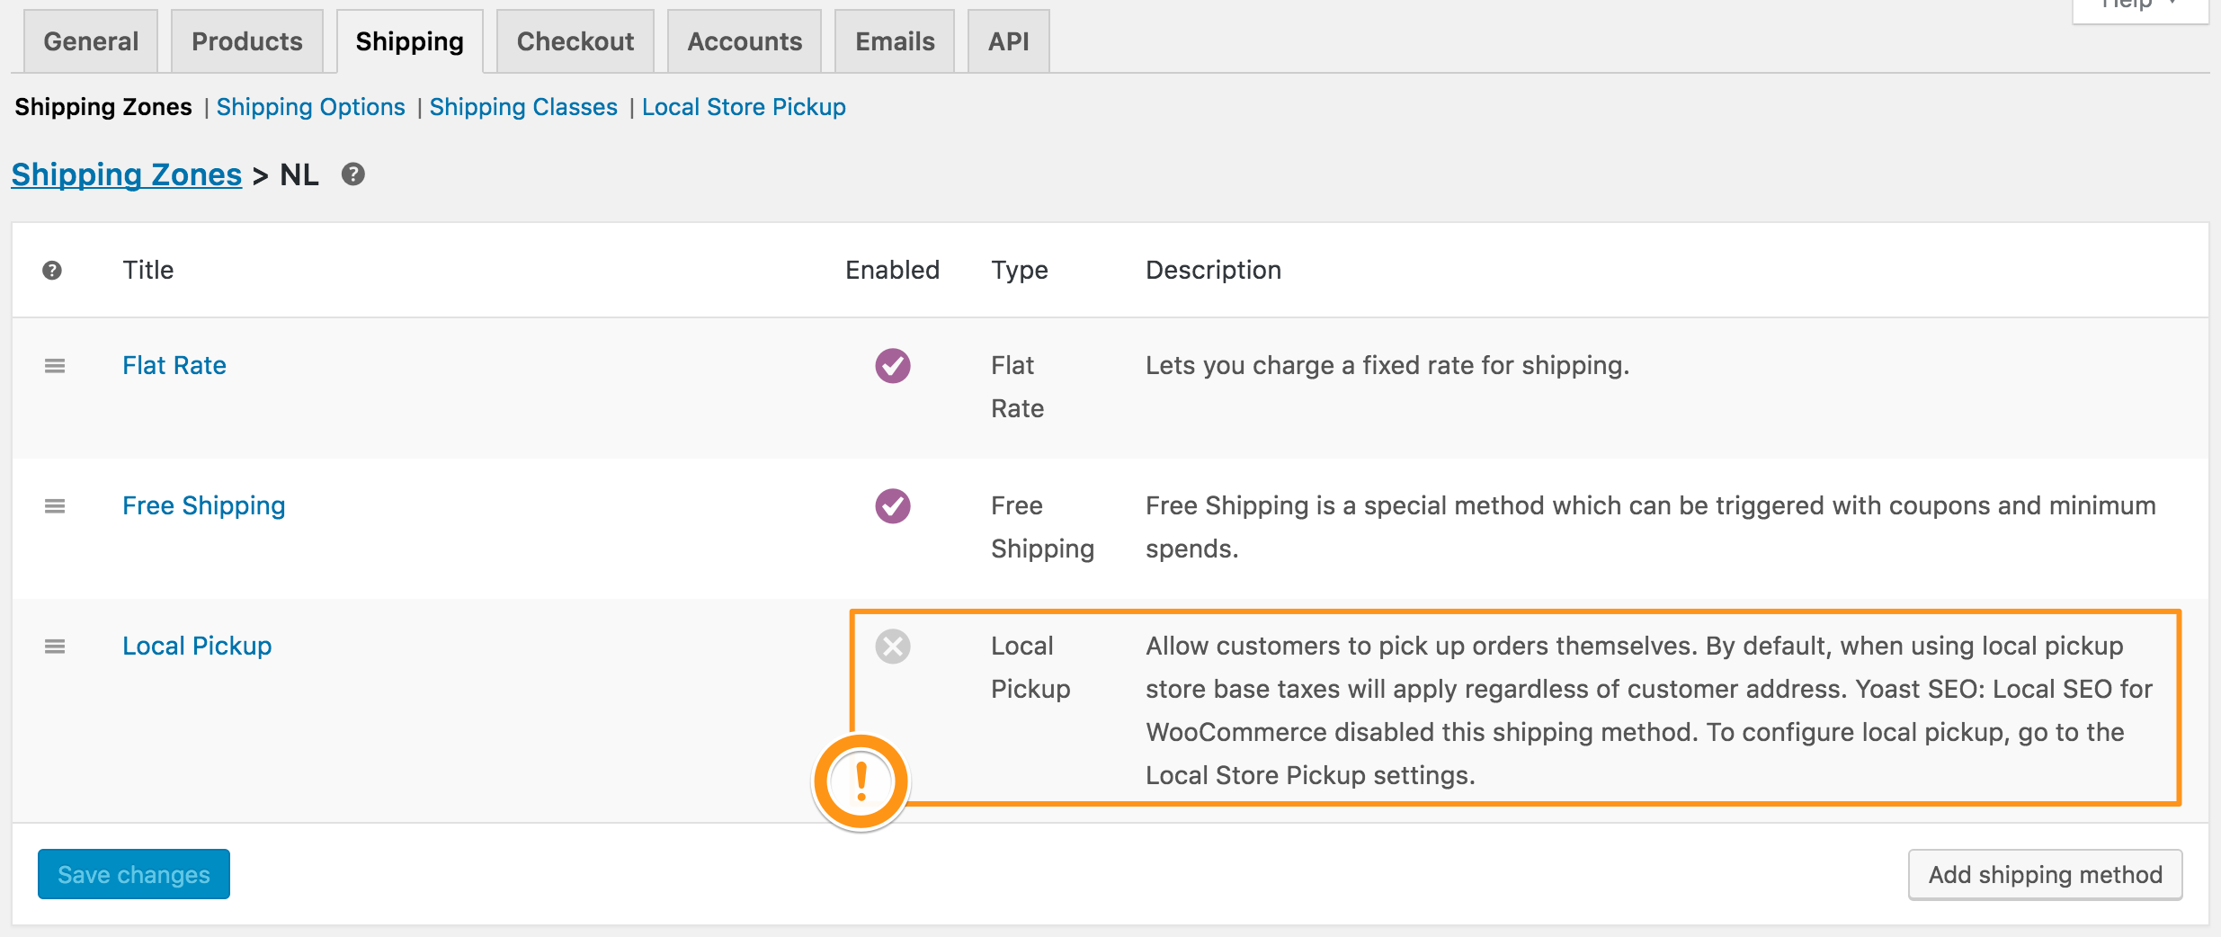Grab the Free Shipping row drag handle

coord(55,506)
